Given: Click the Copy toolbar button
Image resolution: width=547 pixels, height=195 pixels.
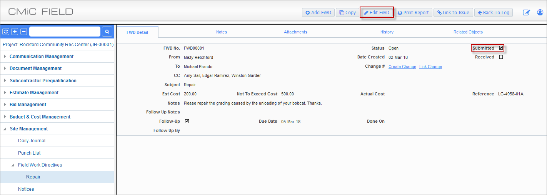Looking at the screenshot, I should 347,13.
